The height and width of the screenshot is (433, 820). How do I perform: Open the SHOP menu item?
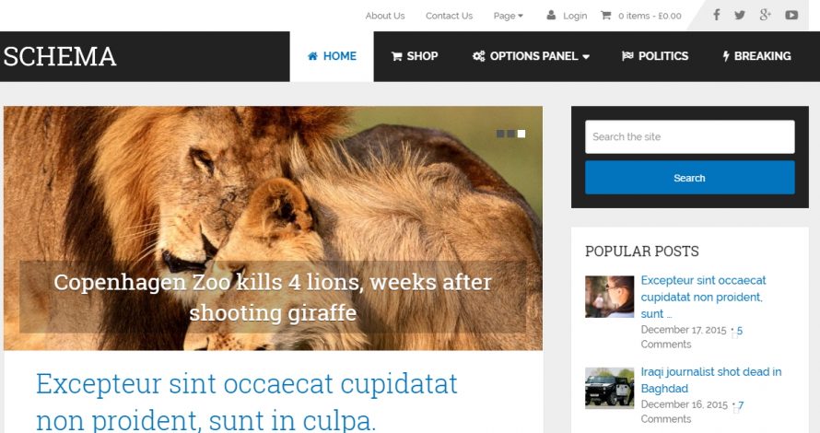tap(415, 56)
